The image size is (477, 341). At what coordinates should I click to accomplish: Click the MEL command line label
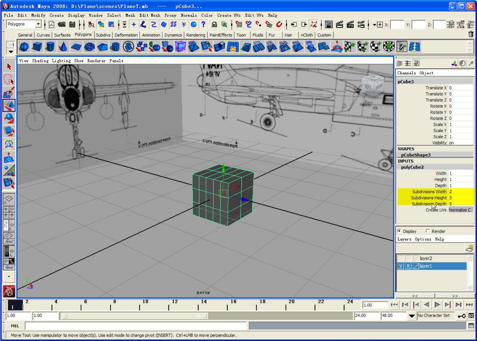15,326
